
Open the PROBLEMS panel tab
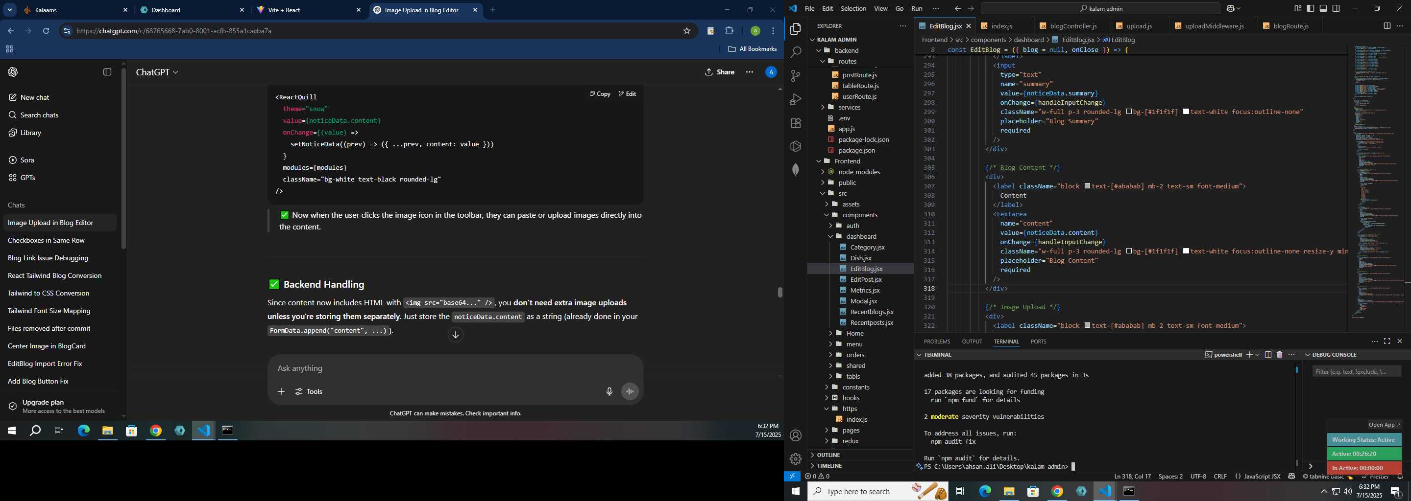(x=937, y=342)
